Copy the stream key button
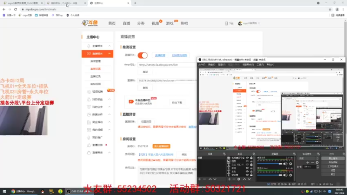The image size is (347, 195). pos(145,88)
